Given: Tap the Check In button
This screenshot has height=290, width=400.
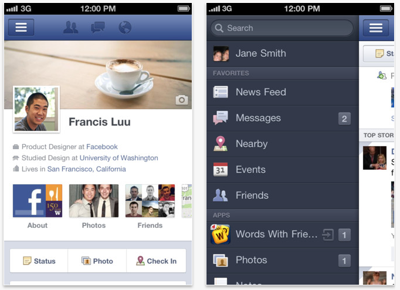Looking at the screenshot, I should [156, 261].
